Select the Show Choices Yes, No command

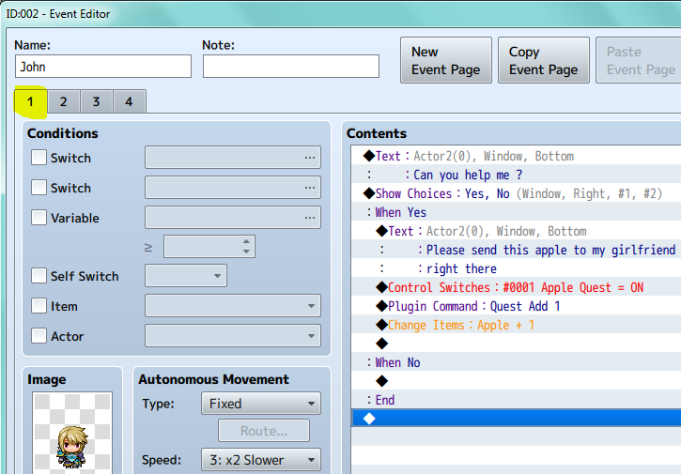pos(517,193)
